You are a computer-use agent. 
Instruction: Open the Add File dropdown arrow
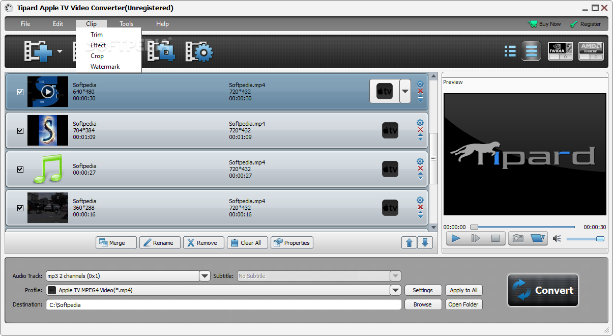coord(60,51)
